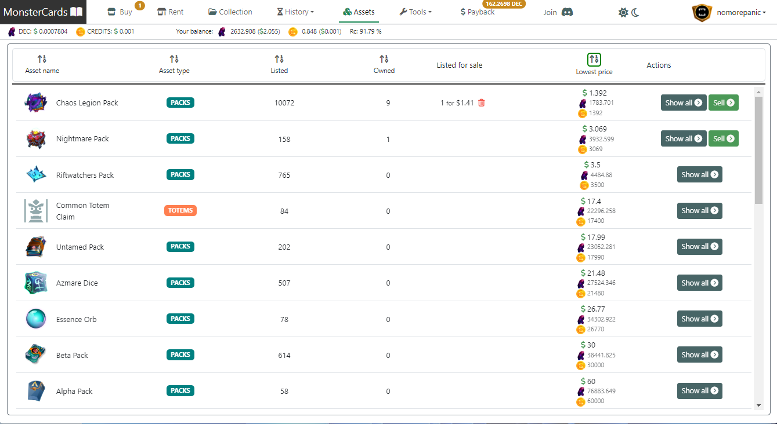Click the asset table vertical scrollbar thumb
The height and width of the screenshot is (424, 777).
coord(758,150)
